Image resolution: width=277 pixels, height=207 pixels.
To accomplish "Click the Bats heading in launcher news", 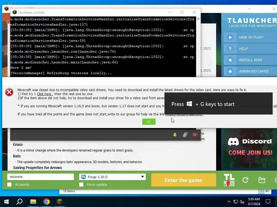I will click(x=17, y=156).
